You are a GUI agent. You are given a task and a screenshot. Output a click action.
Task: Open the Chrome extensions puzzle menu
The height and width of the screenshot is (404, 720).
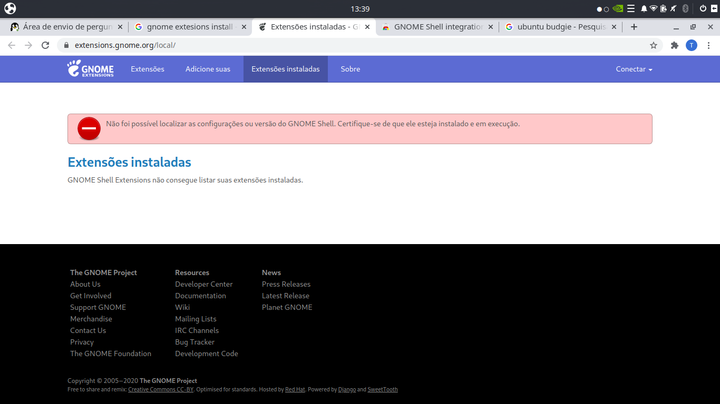click(675, 45)
